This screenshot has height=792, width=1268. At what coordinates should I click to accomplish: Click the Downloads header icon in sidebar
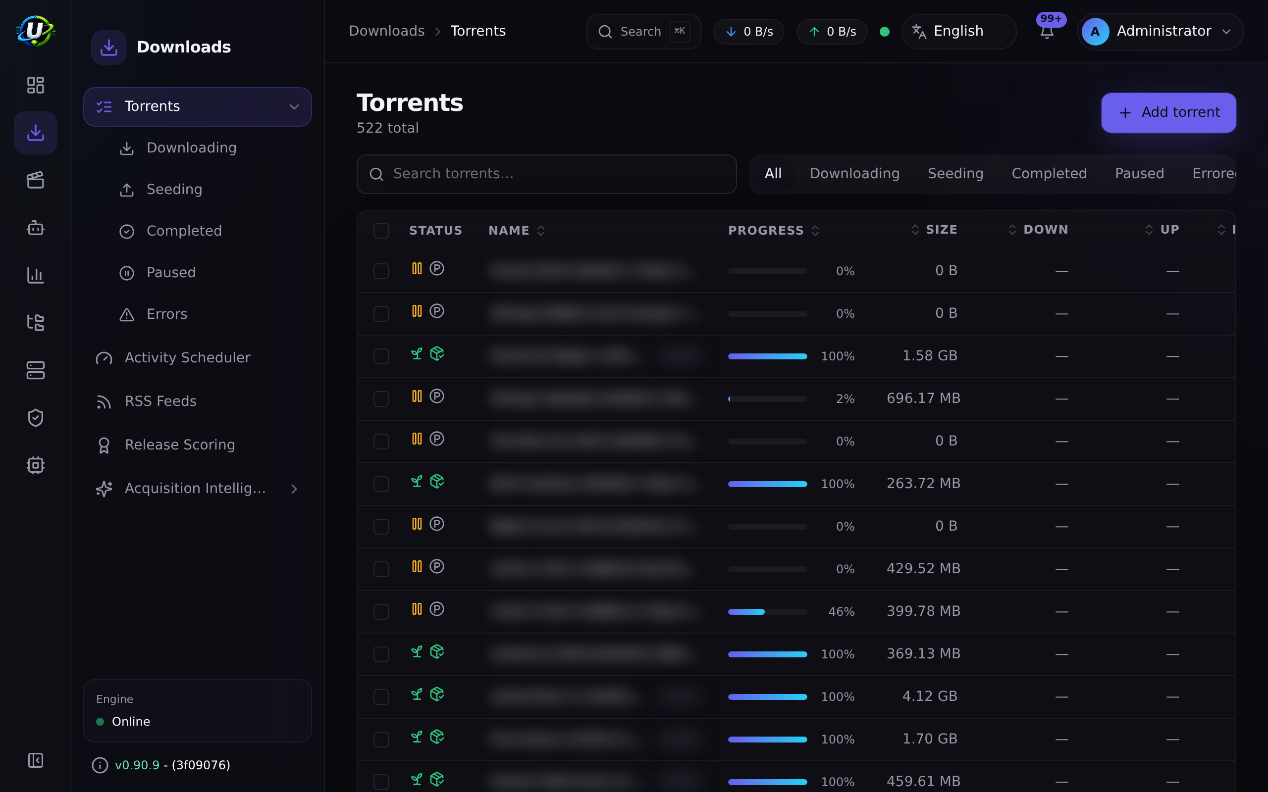(x=109, y=47)
